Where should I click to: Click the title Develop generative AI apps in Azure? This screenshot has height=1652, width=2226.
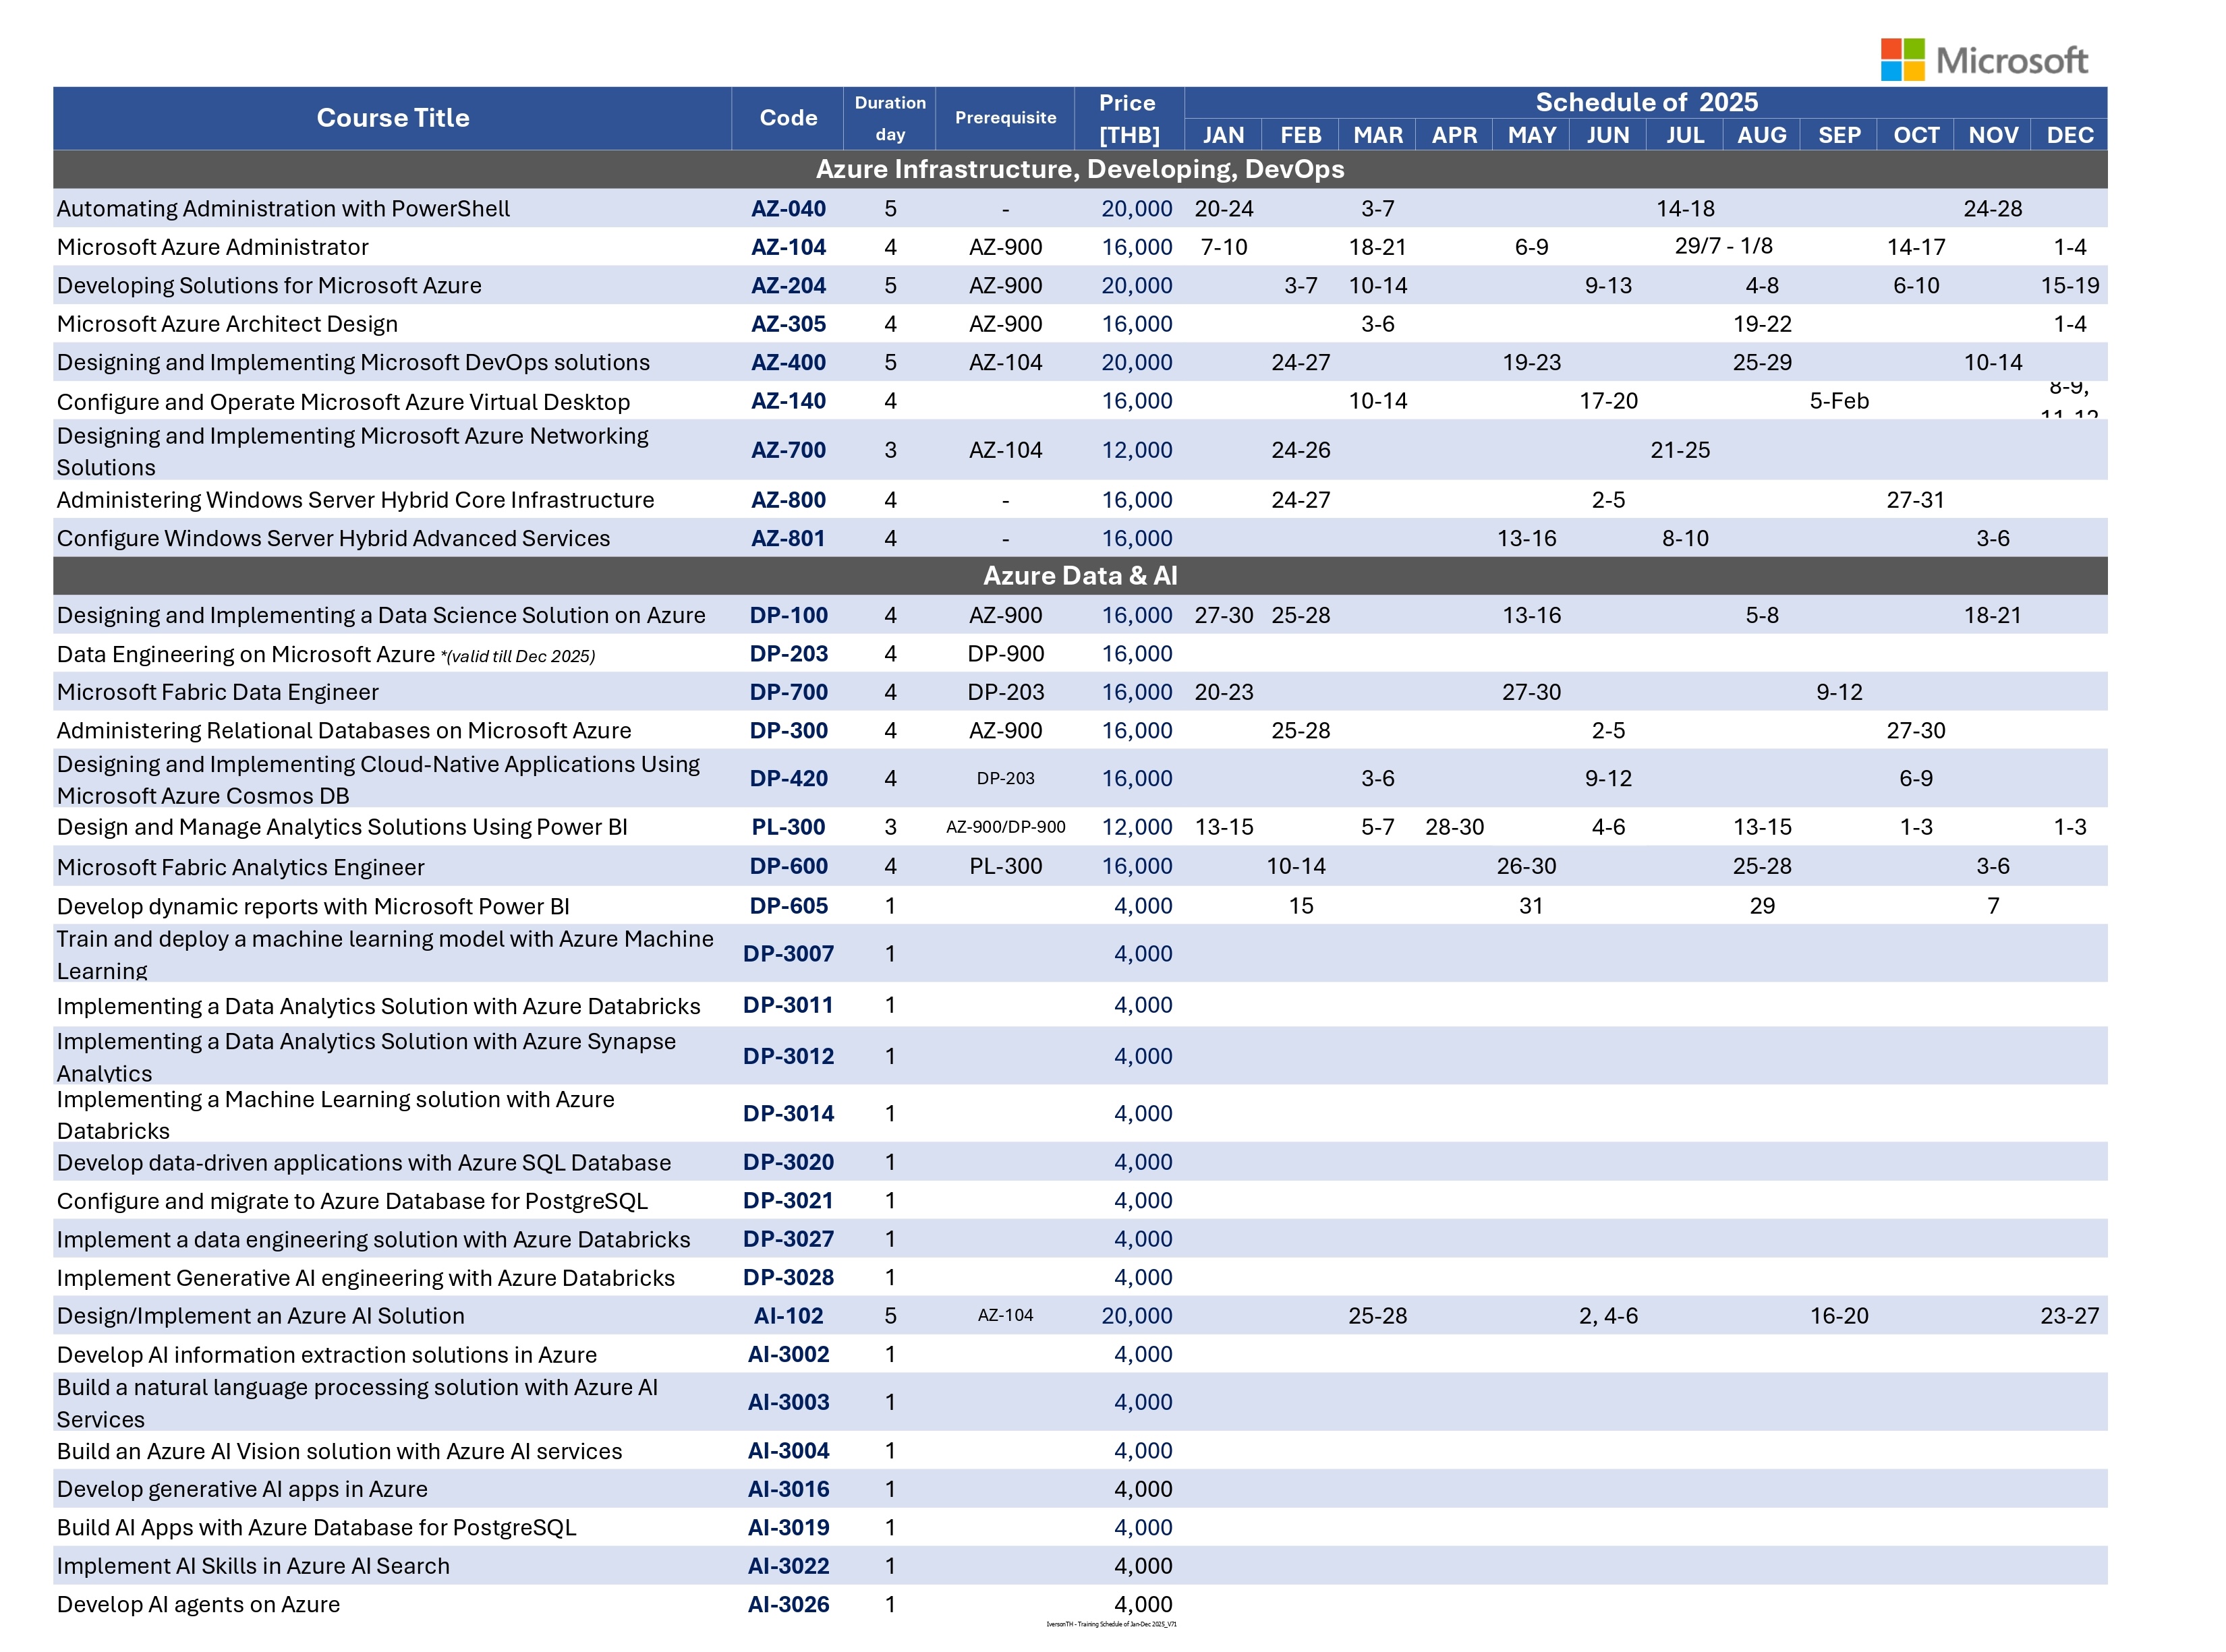(x=242, y=1489)
